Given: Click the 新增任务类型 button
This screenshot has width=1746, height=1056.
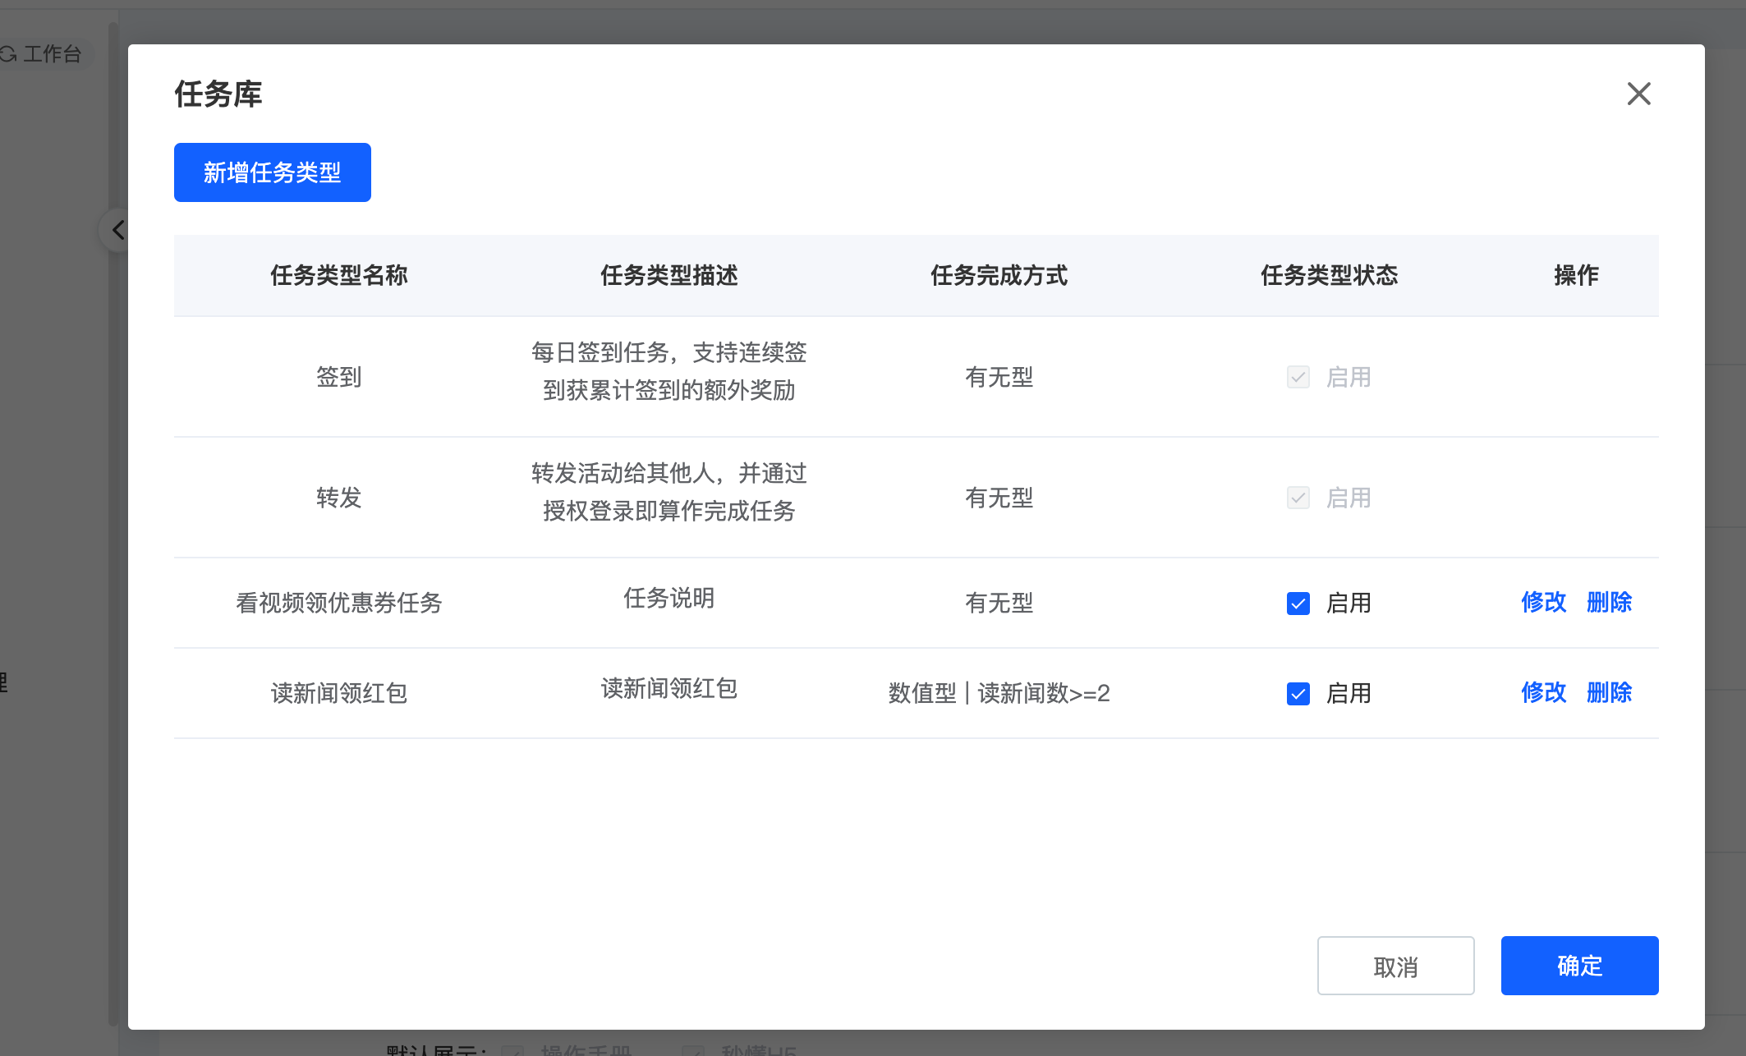Looking at the screenshot, I should click(x=273, y=172).
